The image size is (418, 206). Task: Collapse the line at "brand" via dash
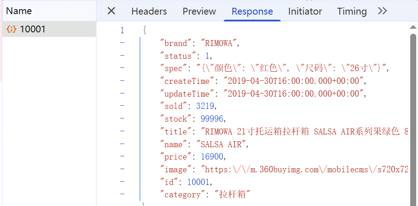click(x=122, y=43)
